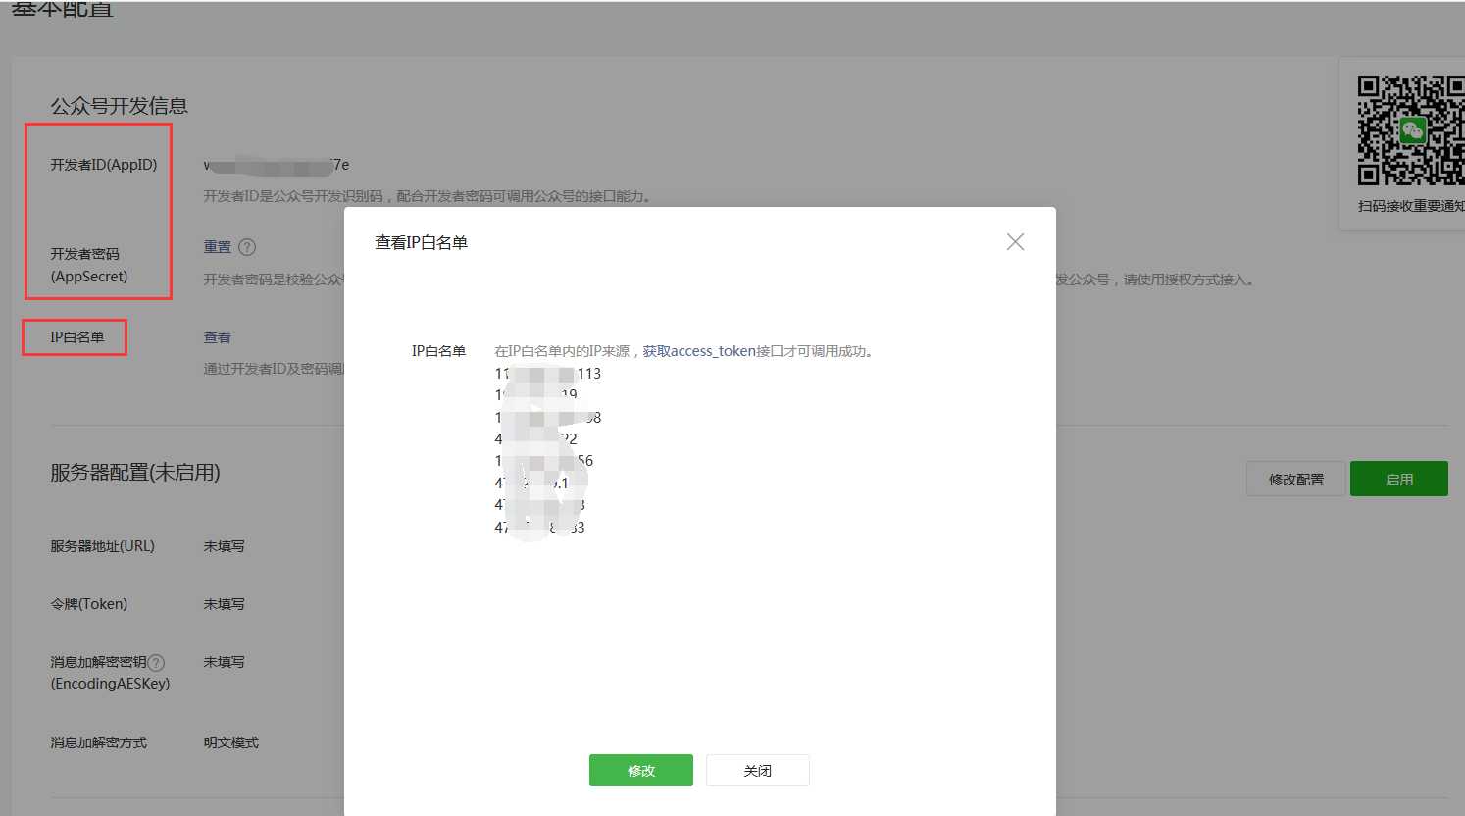Close the 查看IP白名单 dialog with the X

1015,241
